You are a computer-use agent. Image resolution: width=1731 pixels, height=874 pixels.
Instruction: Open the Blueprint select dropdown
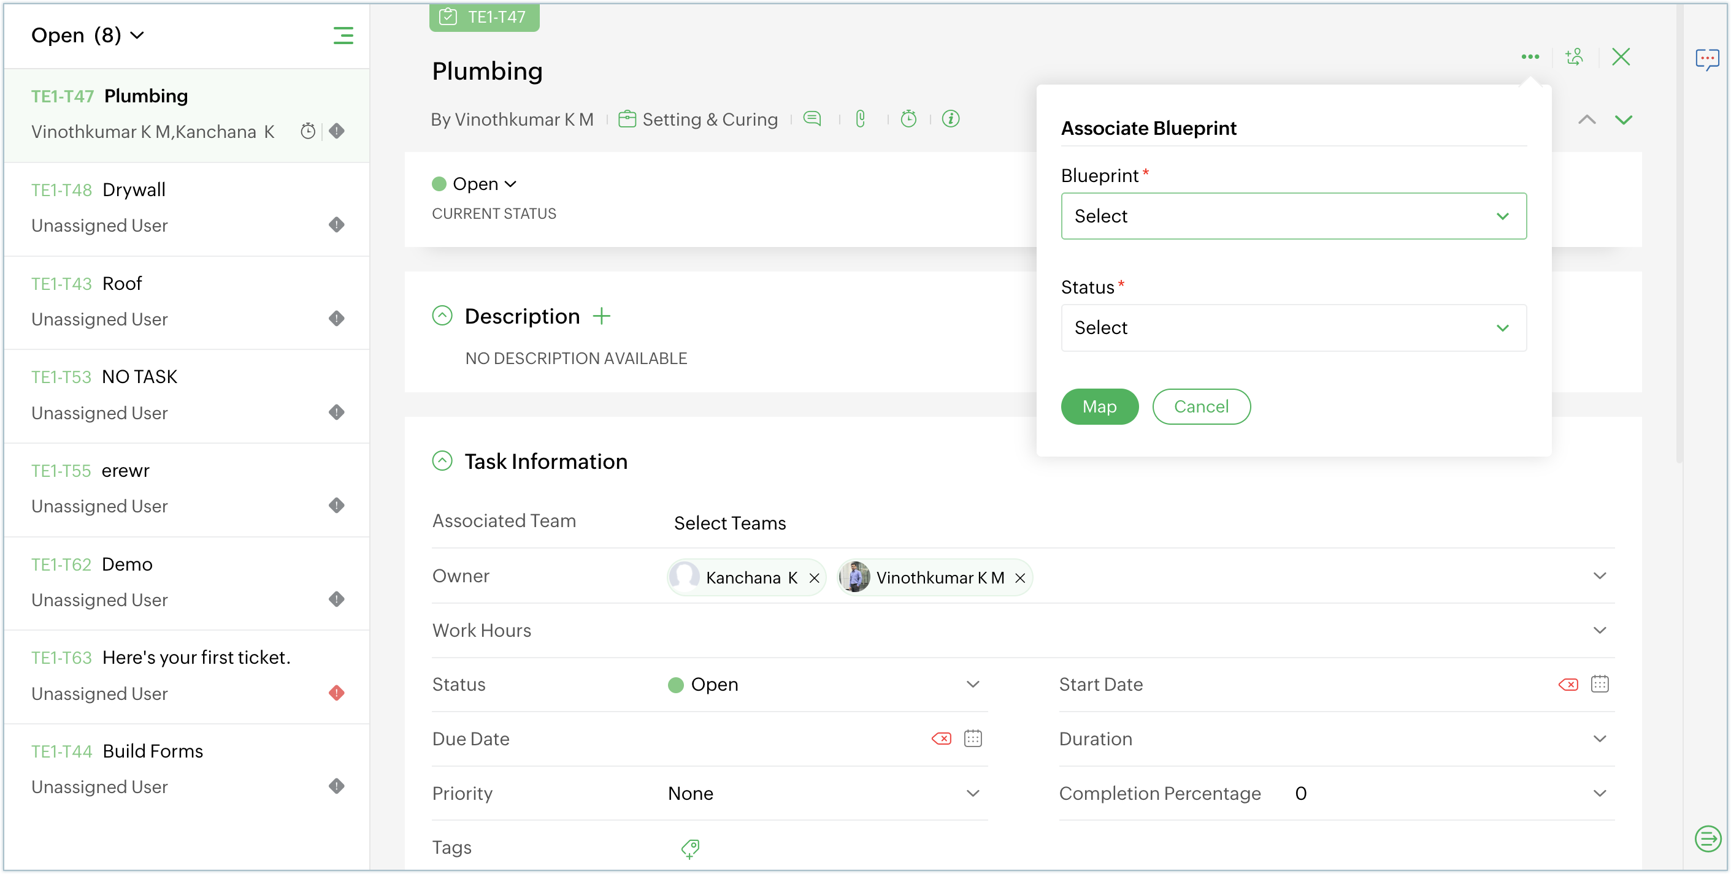tap(1293, 216)
